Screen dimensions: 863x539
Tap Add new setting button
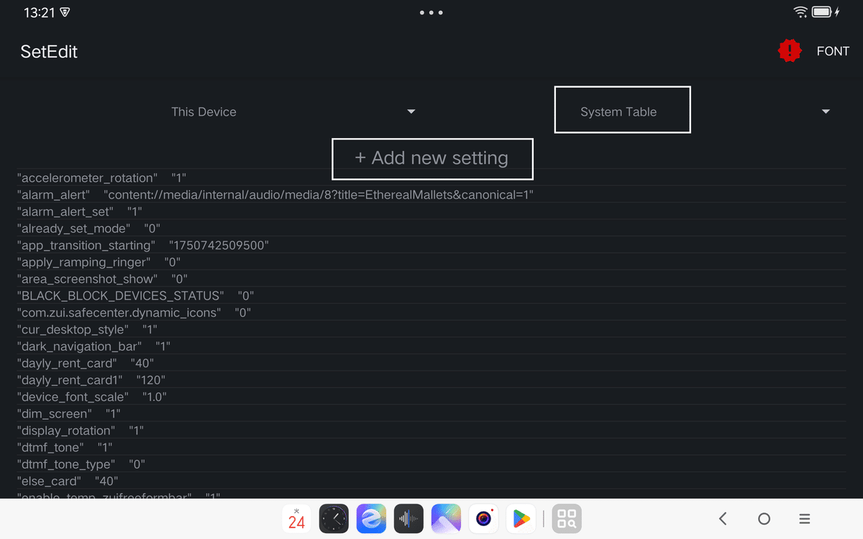click(432, 159)
